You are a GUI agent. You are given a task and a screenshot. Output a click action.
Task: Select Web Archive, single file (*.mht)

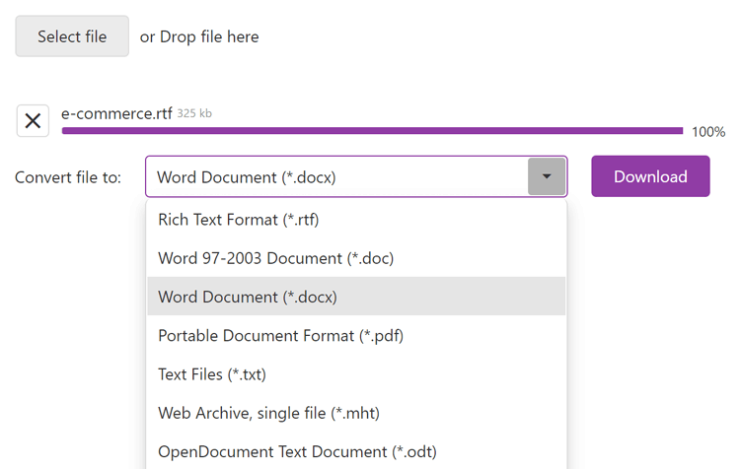268,413
